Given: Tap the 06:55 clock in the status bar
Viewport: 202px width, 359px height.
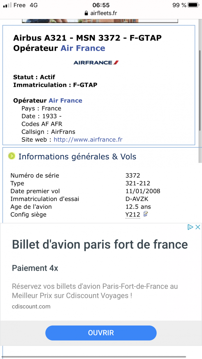Looking at the screenshot, I should 101,5.
